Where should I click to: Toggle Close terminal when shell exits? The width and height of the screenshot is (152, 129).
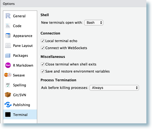(43, 64)
